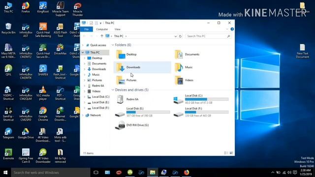Expand Network node in navigation pane
315x177 pixels.
[83, 115]
